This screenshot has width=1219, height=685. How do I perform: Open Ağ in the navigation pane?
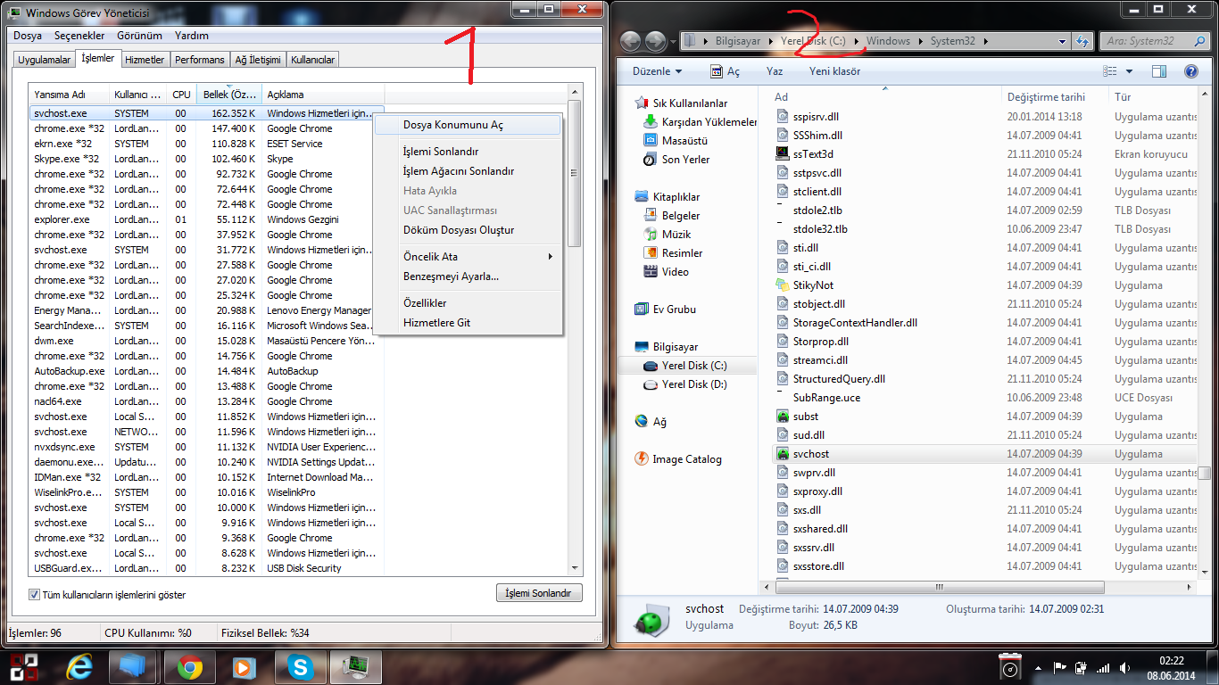pyautogui.click(x=651, y=422)
